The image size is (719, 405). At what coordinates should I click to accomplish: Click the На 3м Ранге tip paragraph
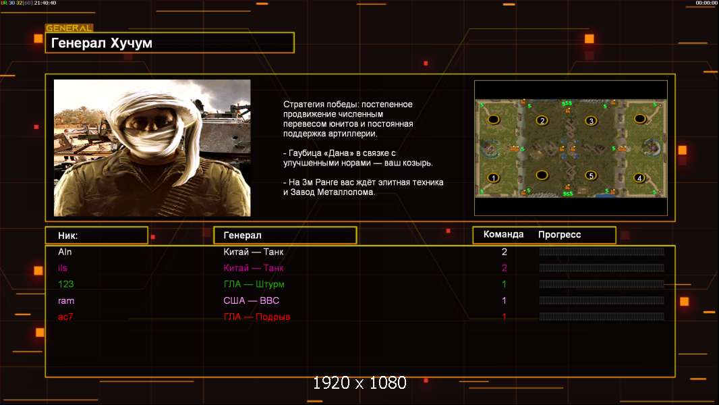click(x=363, y=187)
